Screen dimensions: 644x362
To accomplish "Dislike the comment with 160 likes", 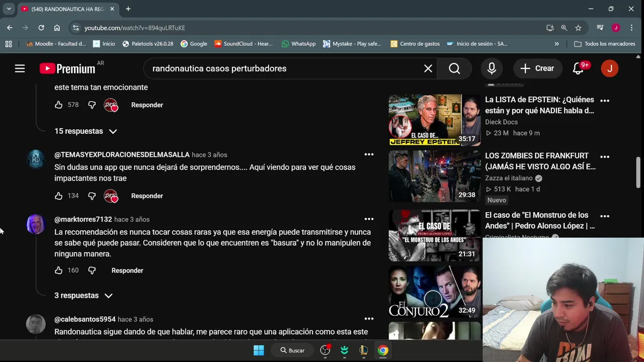I will tap(92, 270).
